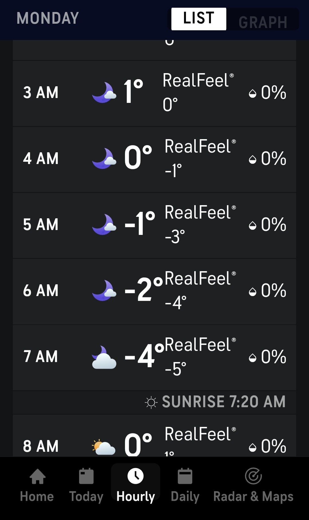Tap the Hourly clock icon
This screenshot has width=309, height=520.
pos(136,476)
